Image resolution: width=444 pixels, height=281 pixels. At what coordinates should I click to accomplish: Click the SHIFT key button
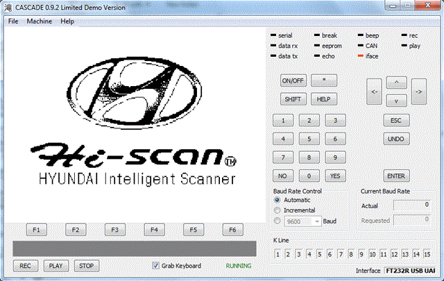[x=293, y=99]
